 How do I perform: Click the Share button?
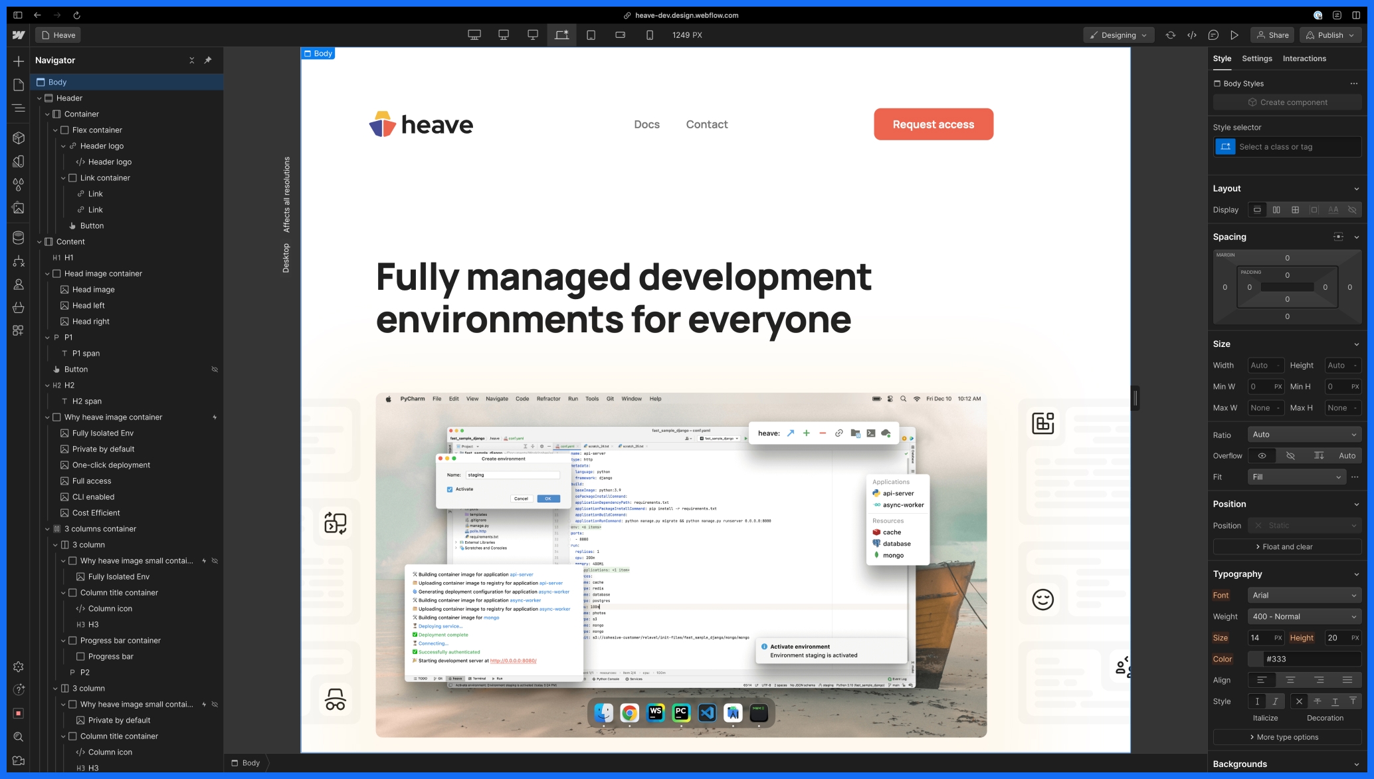point(1272,35)
